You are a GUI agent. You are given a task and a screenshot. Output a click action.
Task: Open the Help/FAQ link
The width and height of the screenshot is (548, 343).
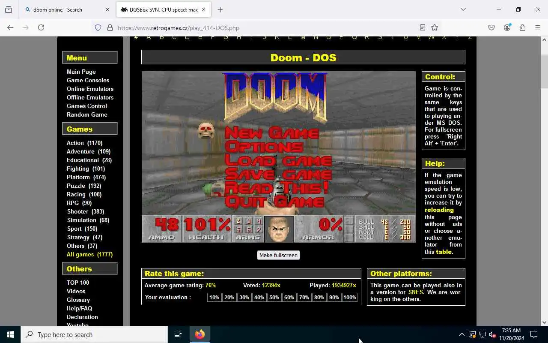tap(79, 308)
